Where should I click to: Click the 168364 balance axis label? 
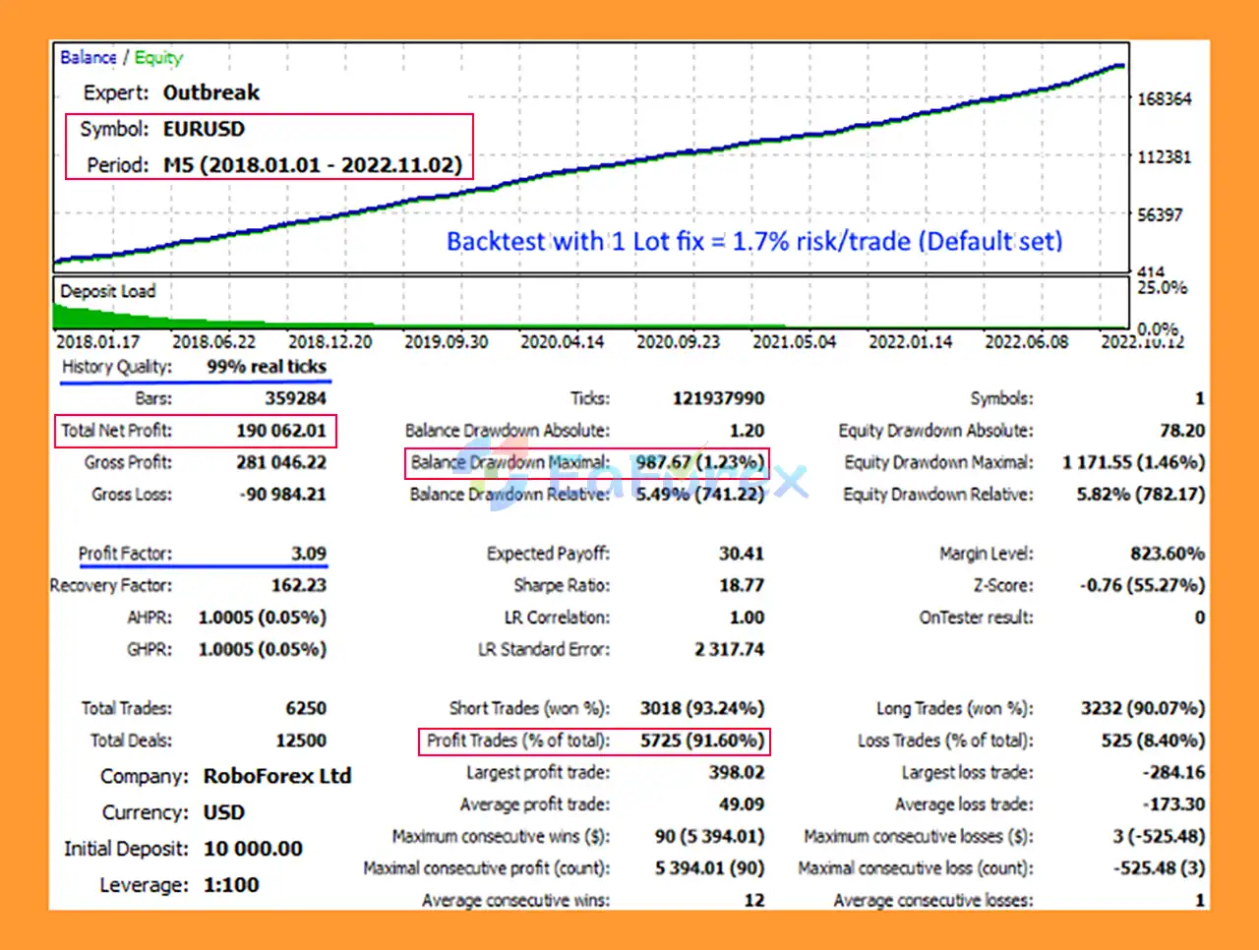[x=1164, y=99]
